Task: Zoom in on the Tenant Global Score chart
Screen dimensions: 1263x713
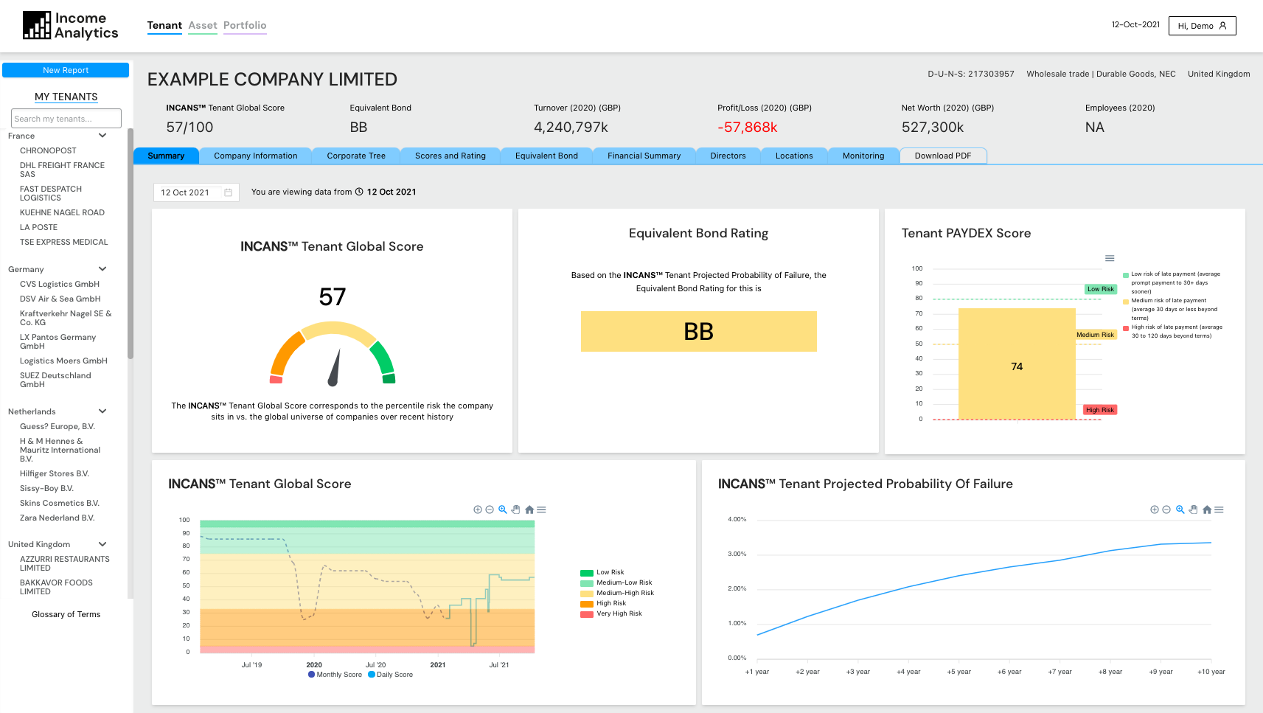Action: tap(478, 509)
